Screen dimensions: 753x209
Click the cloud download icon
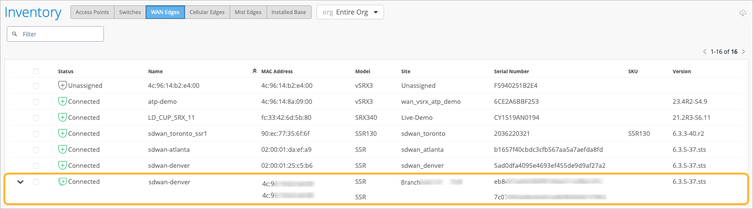pos(742,13)
